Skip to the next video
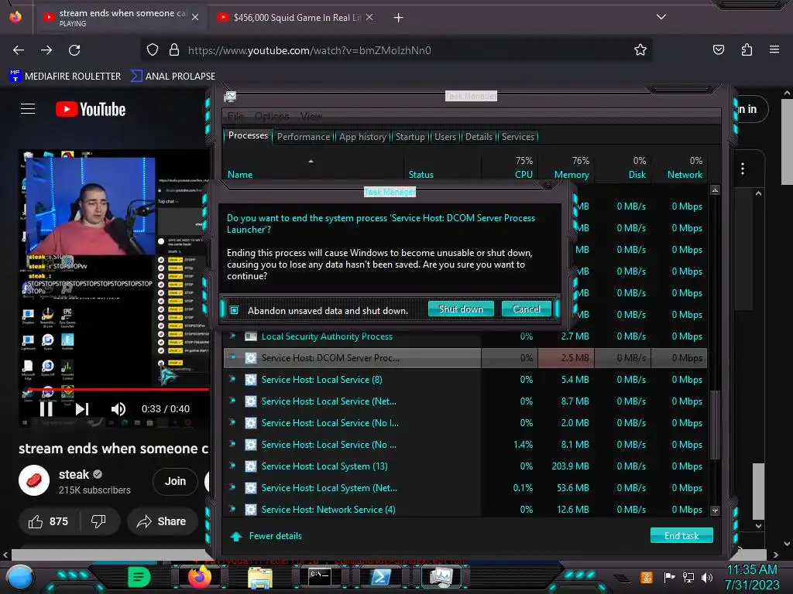Screen dimensions: 793x594 [82, 408]
